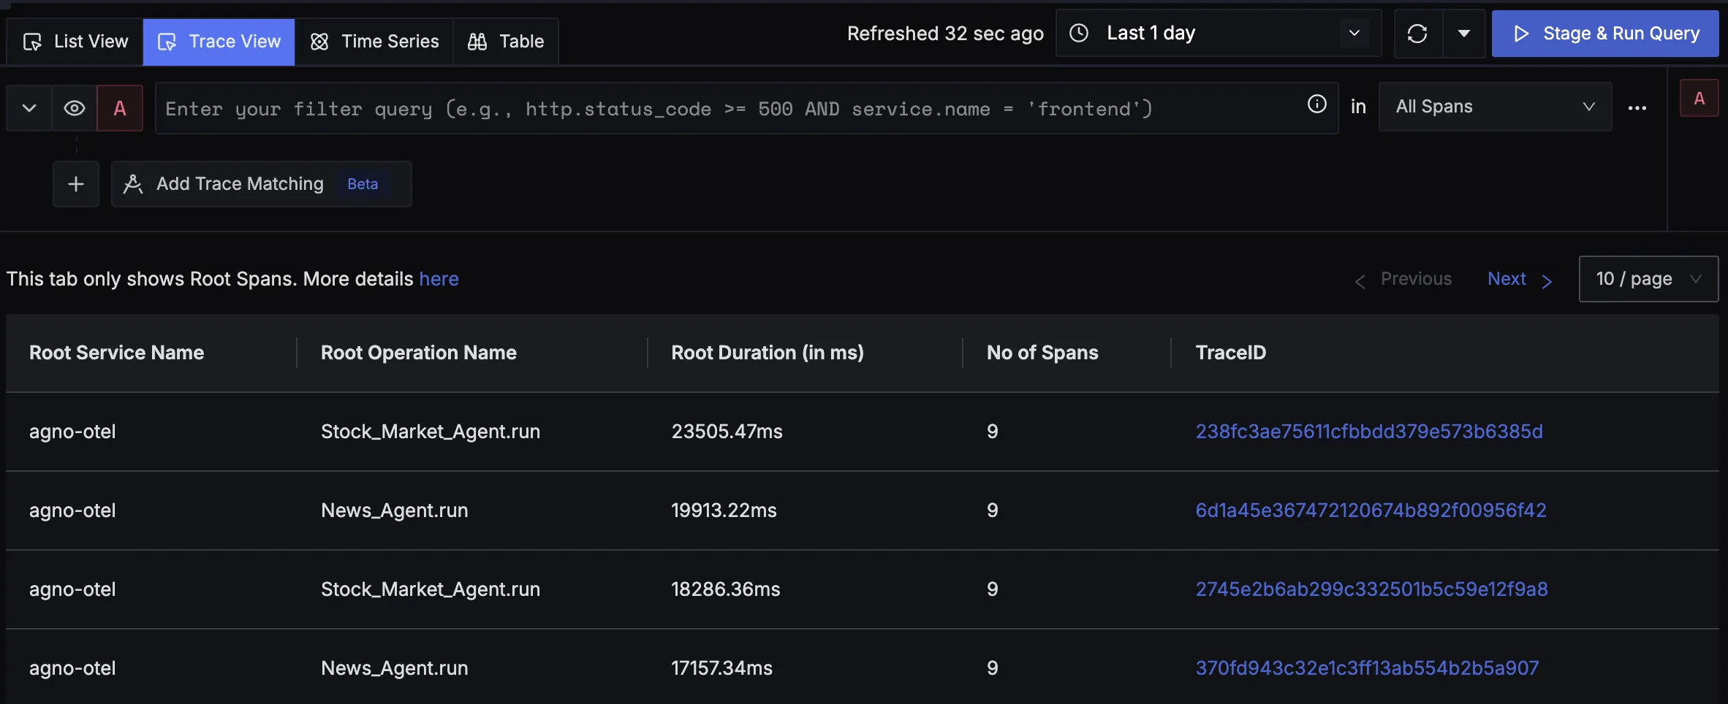This screenshot has height=704, width=1728.
Task: Click the plus icon to add query
Action: coord(76,184)
